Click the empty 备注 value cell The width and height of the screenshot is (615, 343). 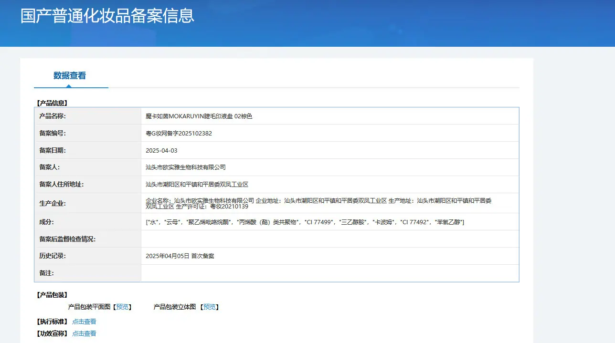point(330,273)
